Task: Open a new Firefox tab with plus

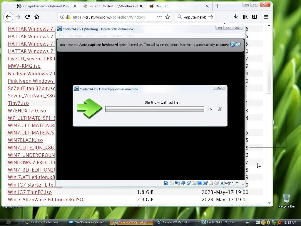Action: (217, 6)
